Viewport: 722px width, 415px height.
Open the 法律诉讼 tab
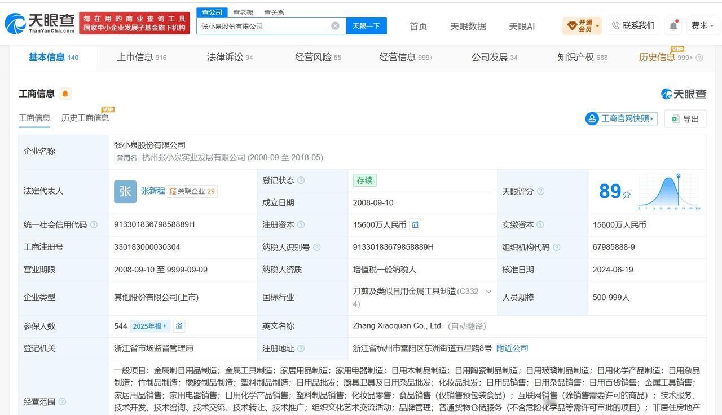point(230,58)
